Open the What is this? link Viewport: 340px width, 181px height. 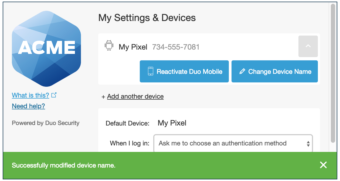click(30, 95)
